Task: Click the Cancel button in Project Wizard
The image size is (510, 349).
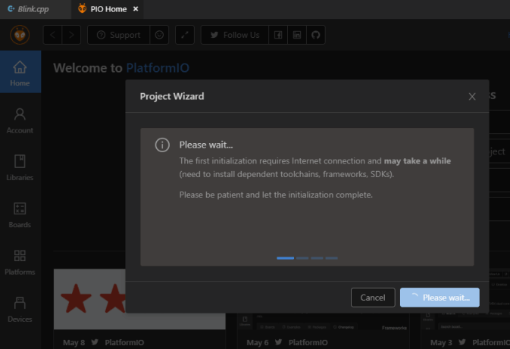Action: (373, 298)
